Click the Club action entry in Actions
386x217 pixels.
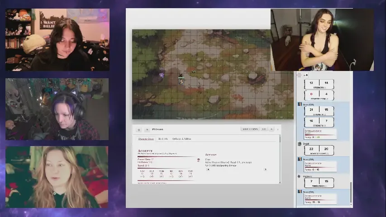(x=208, y=160)
